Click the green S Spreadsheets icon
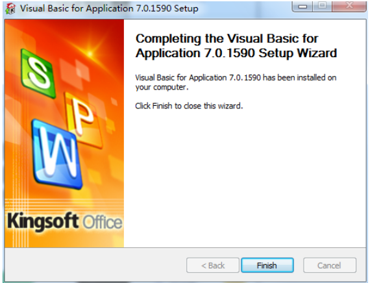Image resolution: width=370 pixels, height=283 pixels. coord(38,73)
